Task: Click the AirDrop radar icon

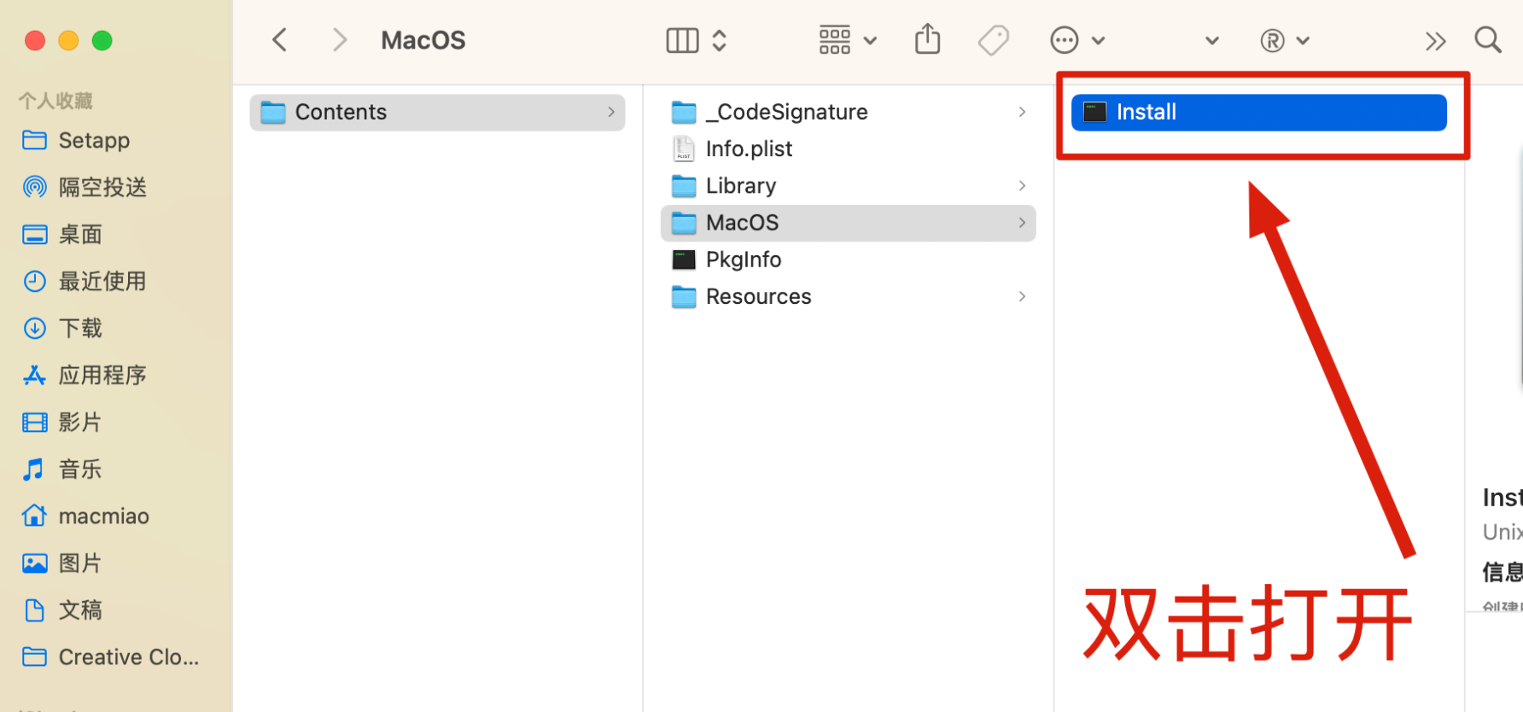Action: tap(35, 187)
